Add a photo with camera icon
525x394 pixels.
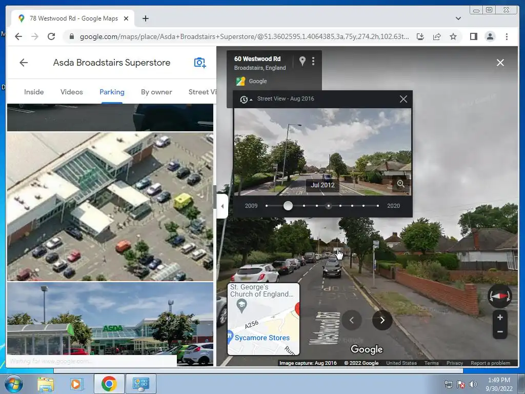point(200,63)
